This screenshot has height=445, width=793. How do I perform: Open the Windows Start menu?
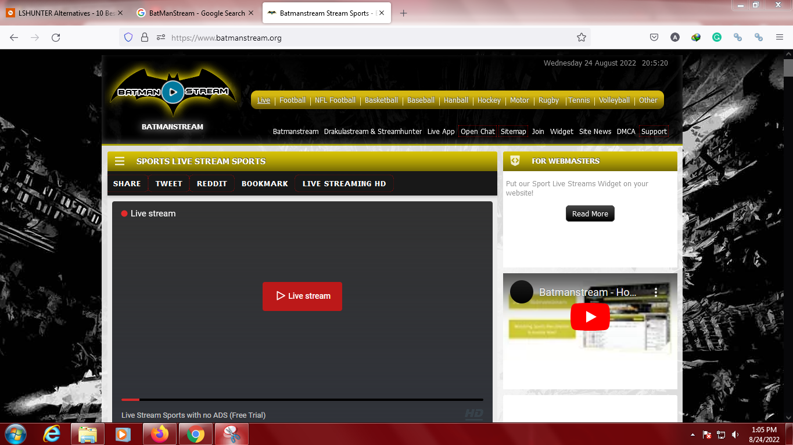point(16,434)
